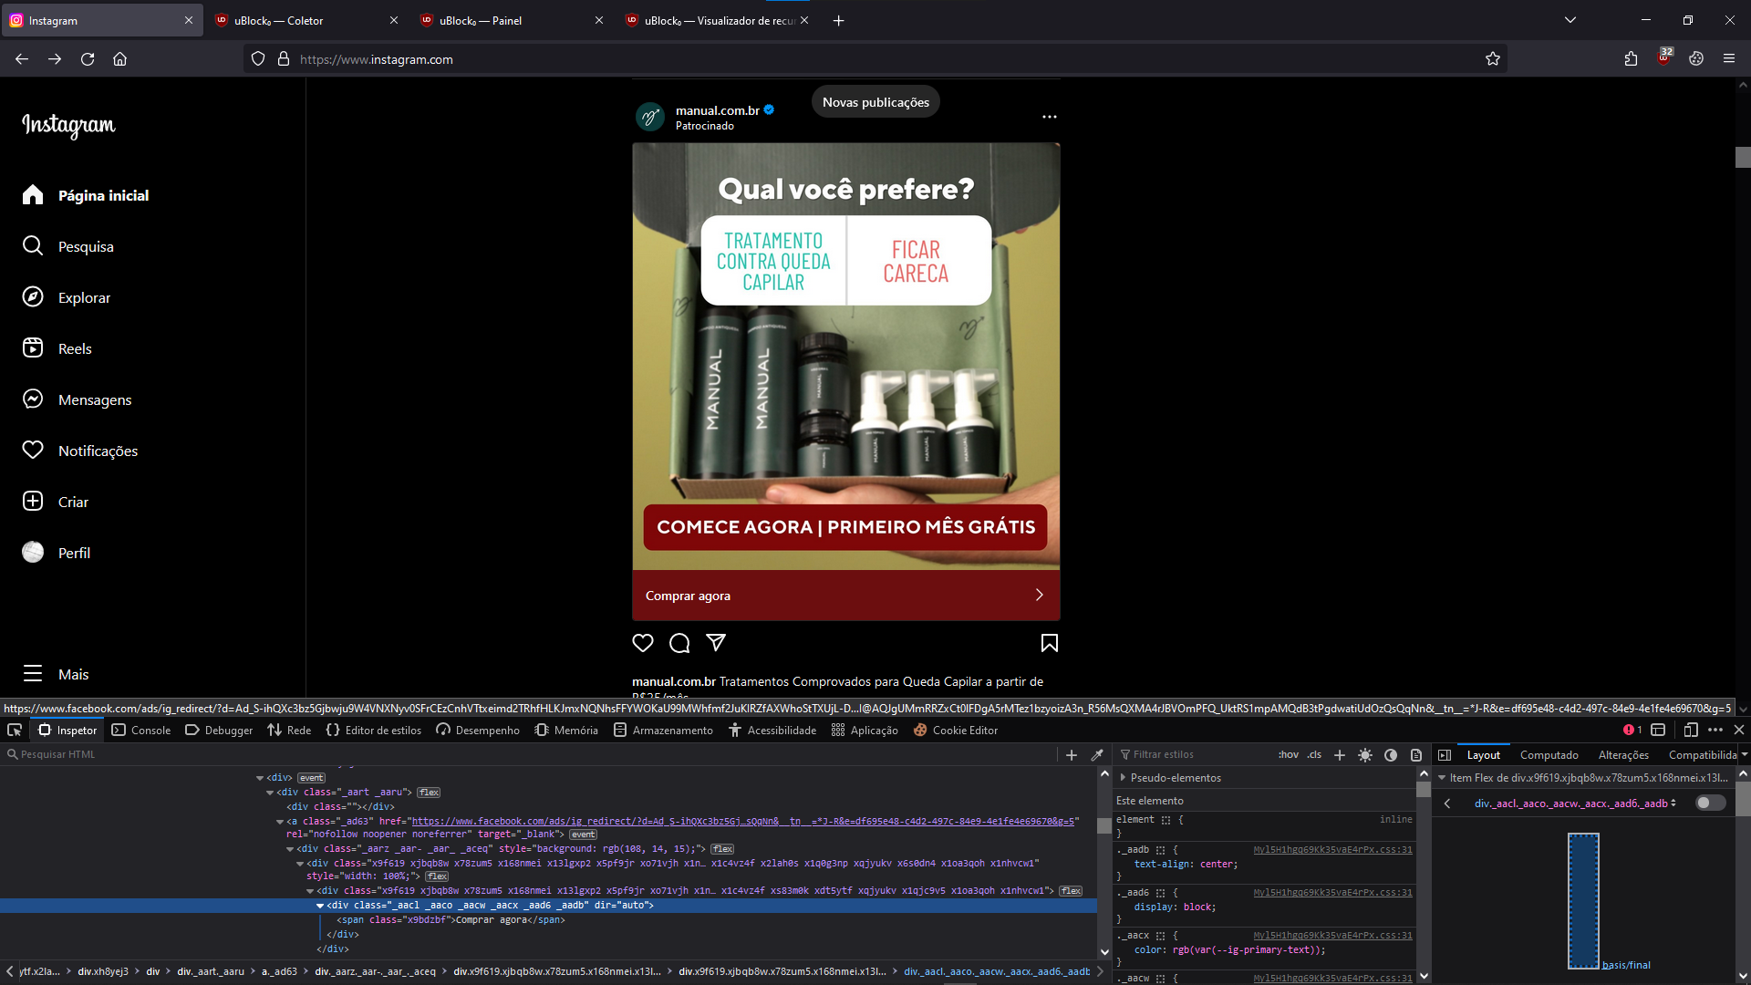Toggle light color scheme simulation
Image resolution: width=1751 pixels, height=985 pixels.
(1365, 754)
